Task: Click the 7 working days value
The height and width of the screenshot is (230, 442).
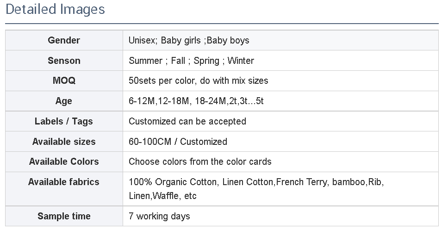Action: click(x=159, y=216)
